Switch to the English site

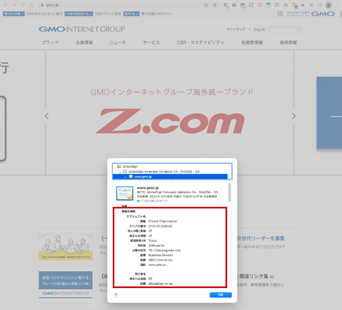point(259,29)
